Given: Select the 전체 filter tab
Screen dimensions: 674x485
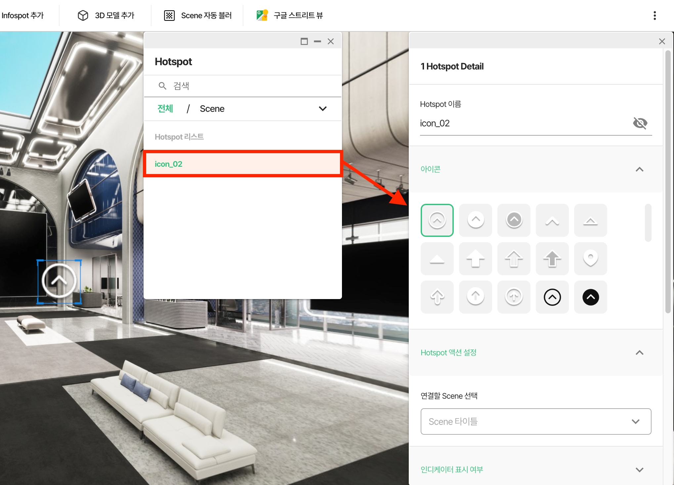Looking at the screenshot, I should coord(165,109).
